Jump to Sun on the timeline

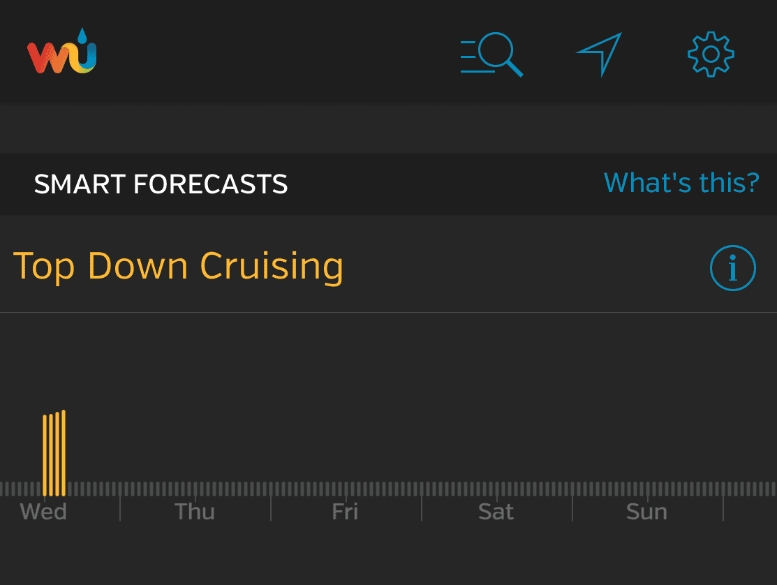[x=646, y=512]
